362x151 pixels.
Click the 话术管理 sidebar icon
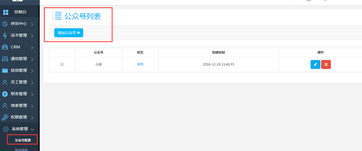click(5, 36)
